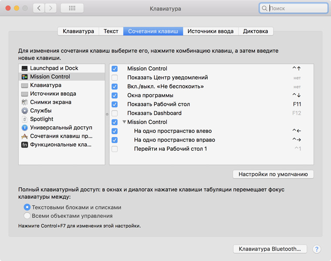Show all preferences grid button
This screenshot has width=331, height=261.
pos(72,8)
